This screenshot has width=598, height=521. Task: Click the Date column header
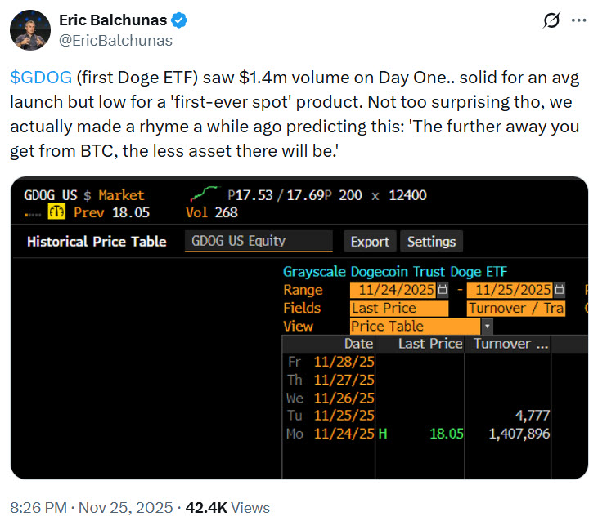pos(358,344)
